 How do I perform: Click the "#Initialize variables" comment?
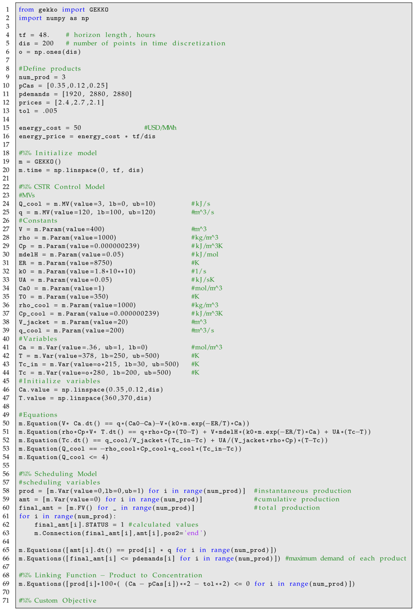tap(60, 382)
